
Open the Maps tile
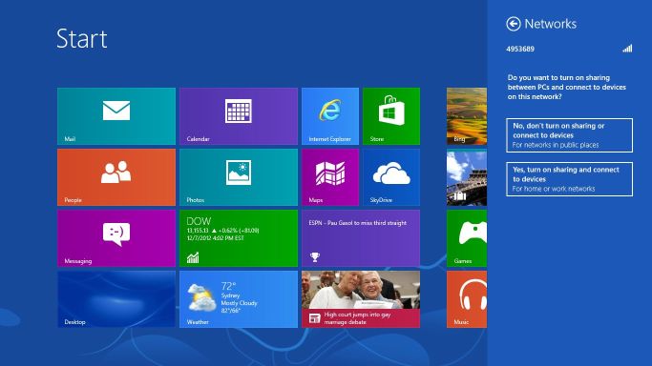pyautogui.click(x=330, y=177)
